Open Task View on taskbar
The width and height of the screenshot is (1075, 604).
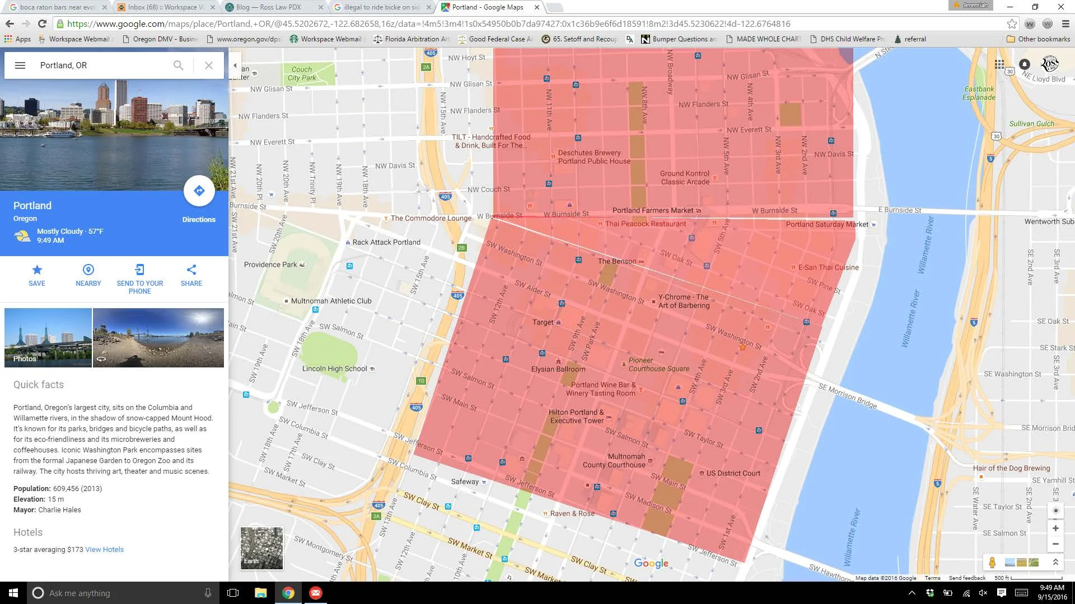tap(233, 593)
